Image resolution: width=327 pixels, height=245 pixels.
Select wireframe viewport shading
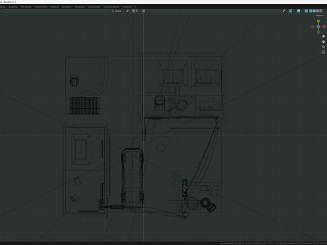pos(311,11)
